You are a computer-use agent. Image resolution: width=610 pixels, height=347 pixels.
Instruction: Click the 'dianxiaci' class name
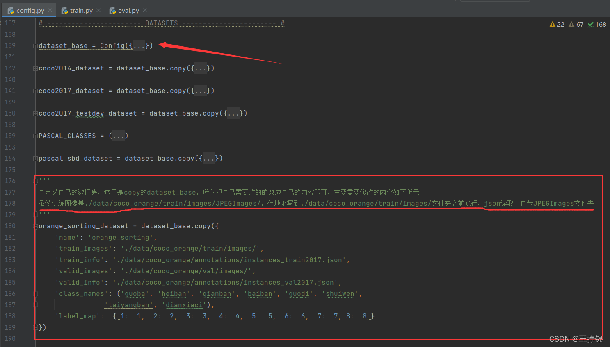tap(184, 305)
